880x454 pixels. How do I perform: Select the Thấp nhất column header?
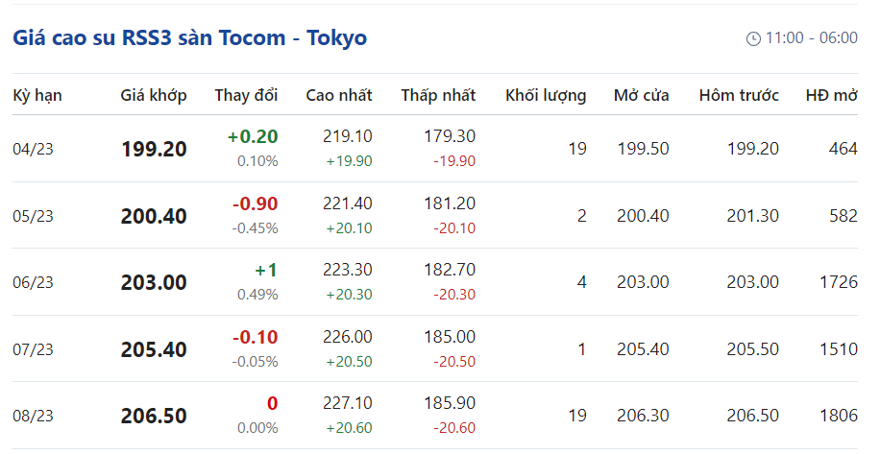438,95
